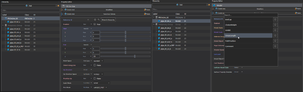Viewport: 303px width, 92px height.
Task: Choose Comment from the criteria list
Action: click(x=248, y=47)
